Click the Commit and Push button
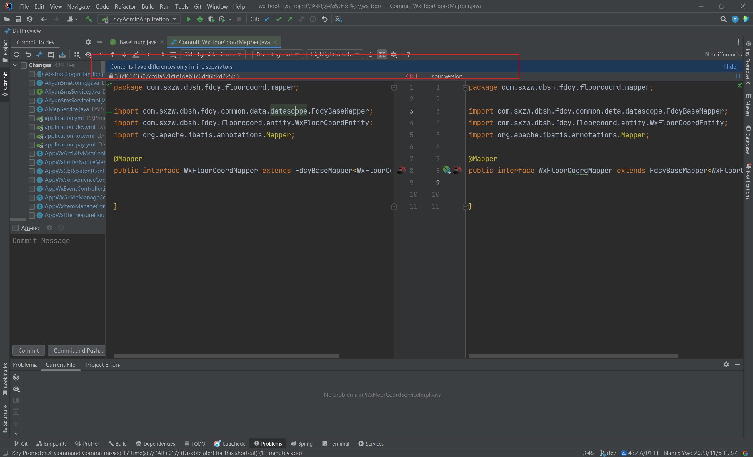Image resolution: width=753 pixels, height=457 pixels. pyautogui.click(x=78, y=350)
